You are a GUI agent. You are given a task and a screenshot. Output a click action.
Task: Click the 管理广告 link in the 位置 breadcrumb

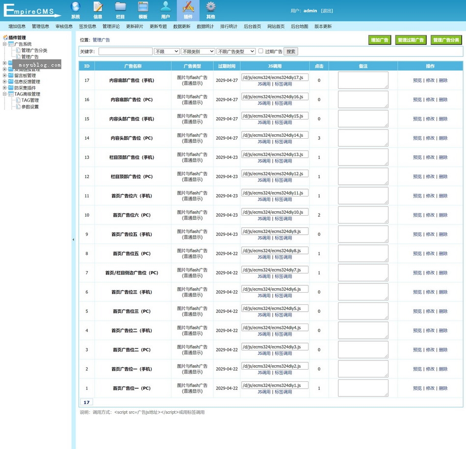(101, 40)
